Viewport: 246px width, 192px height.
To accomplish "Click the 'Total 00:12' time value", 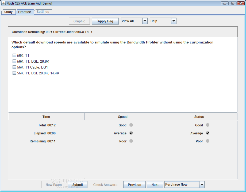I will tap(47, 125).
